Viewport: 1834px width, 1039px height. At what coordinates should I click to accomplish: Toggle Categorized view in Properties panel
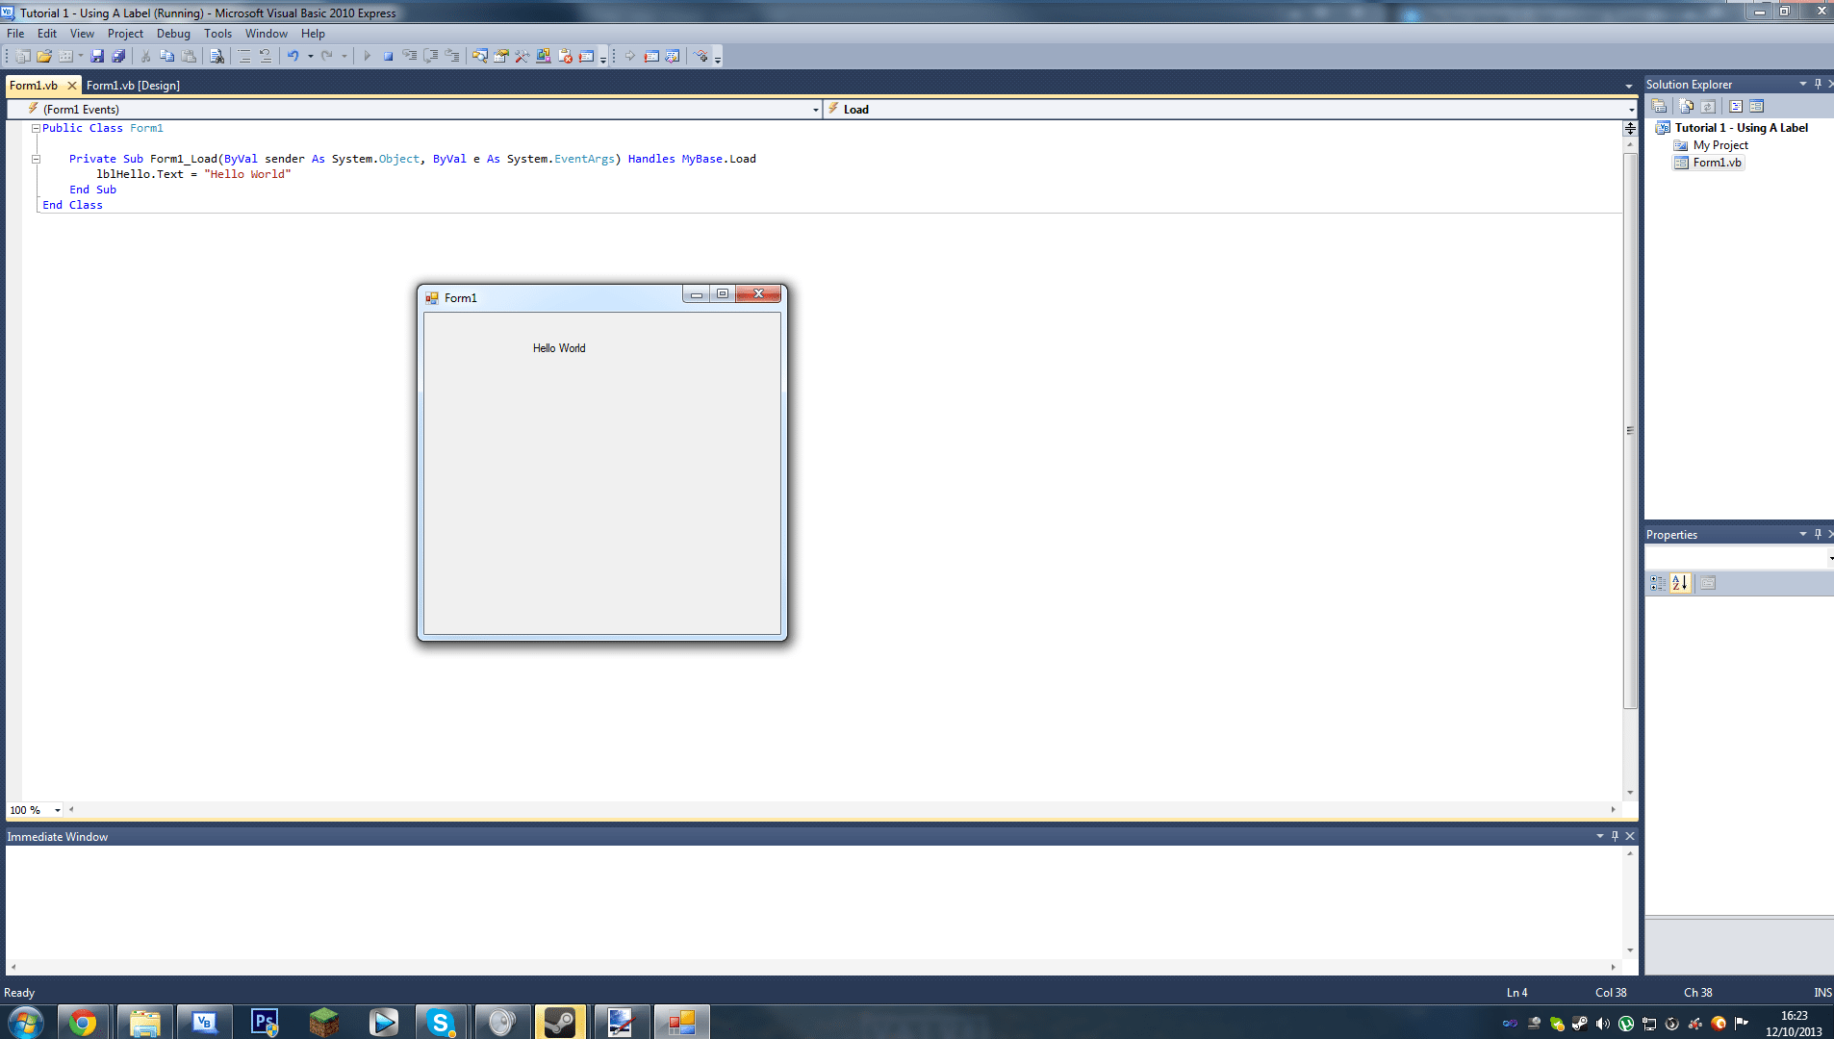tap(1658, 583)
